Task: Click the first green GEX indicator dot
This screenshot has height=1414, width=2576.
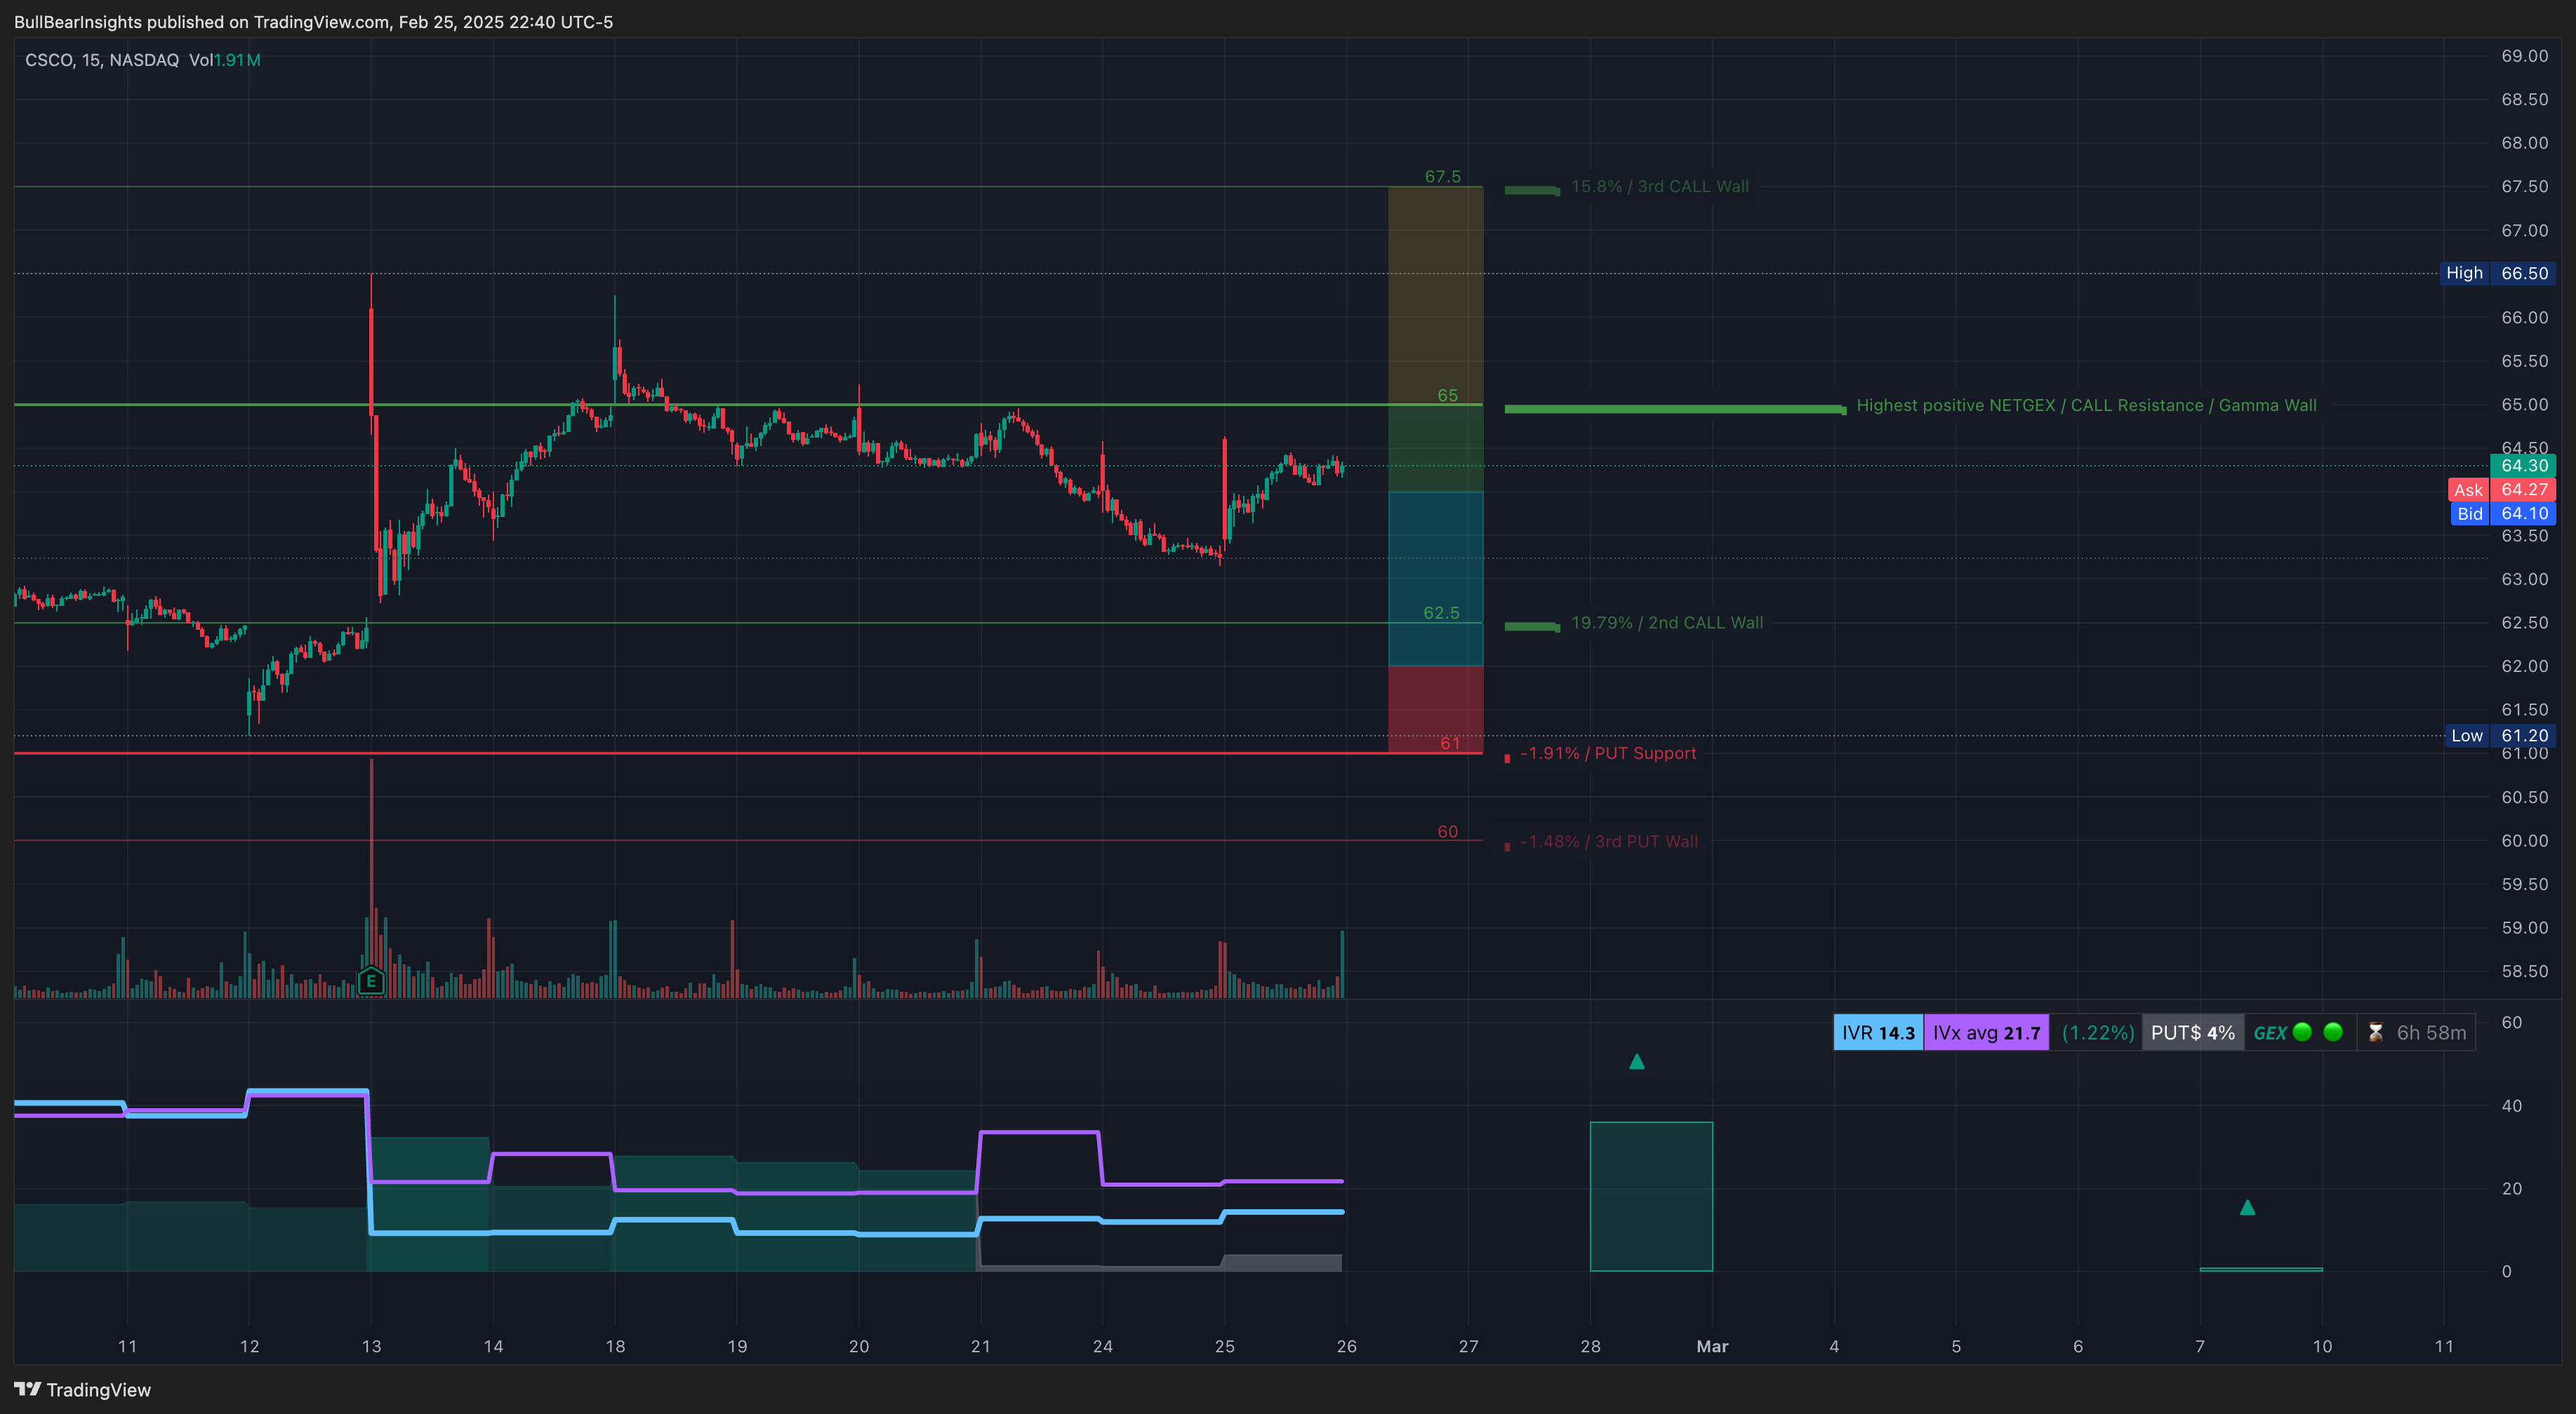Action: [2302, 1032]
